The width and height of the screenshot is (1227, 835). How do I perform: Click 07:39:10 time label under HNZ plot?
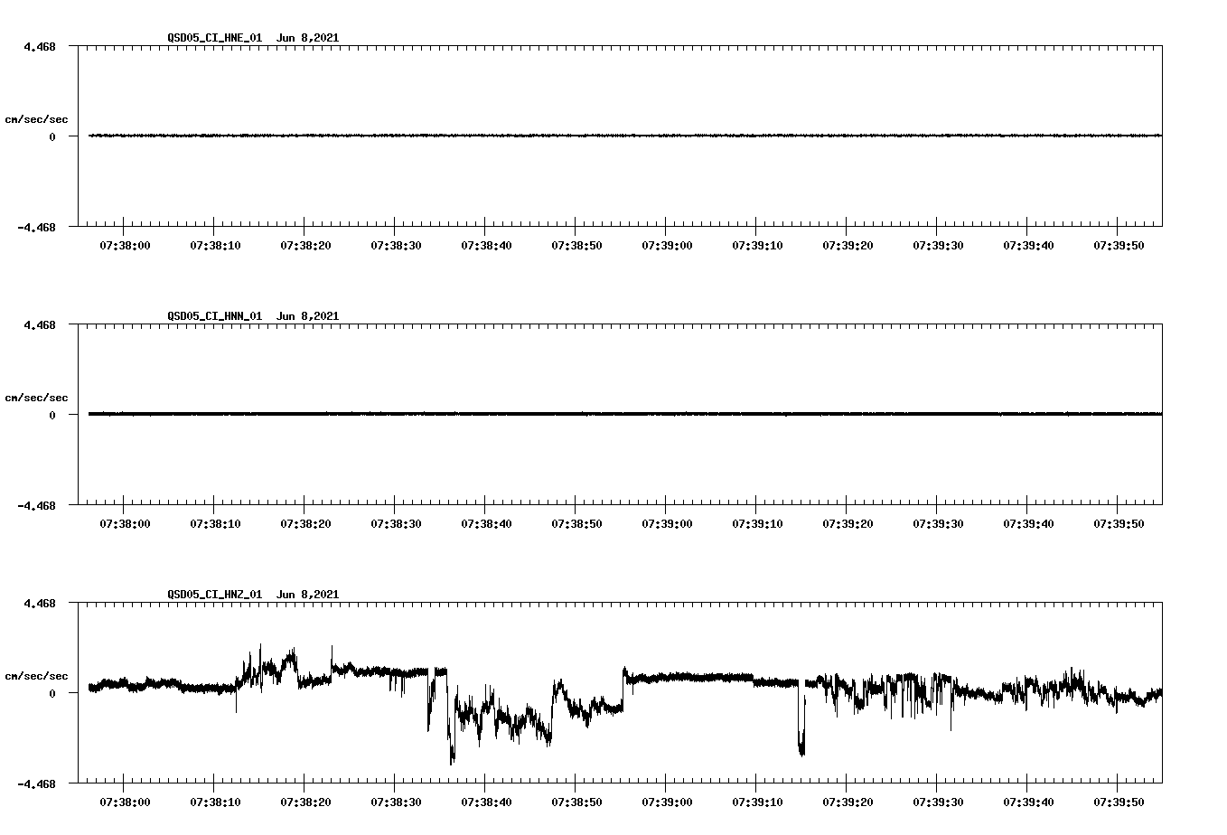757,802
